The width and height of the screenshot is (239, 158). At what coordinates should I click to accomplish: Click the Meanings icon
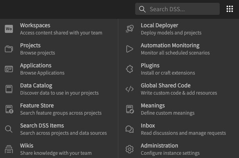click(x=130, y=109)
